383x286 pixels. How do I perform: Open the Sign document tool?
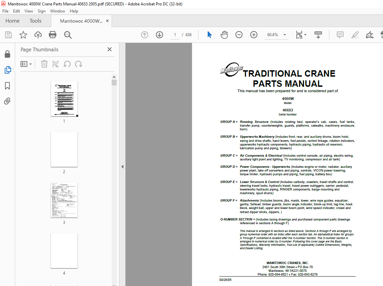[370, 35]
